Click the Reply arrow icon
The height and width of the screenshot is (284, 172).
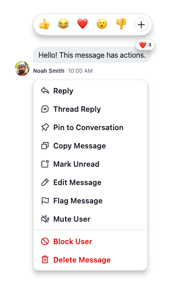coord(45,91)
